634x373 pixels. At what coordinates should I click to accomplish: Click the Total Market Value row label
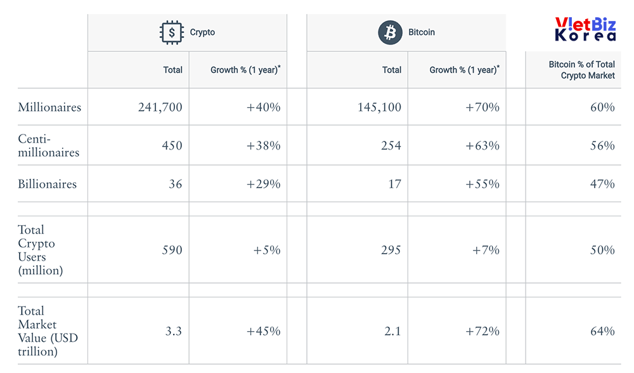(48, 330)
